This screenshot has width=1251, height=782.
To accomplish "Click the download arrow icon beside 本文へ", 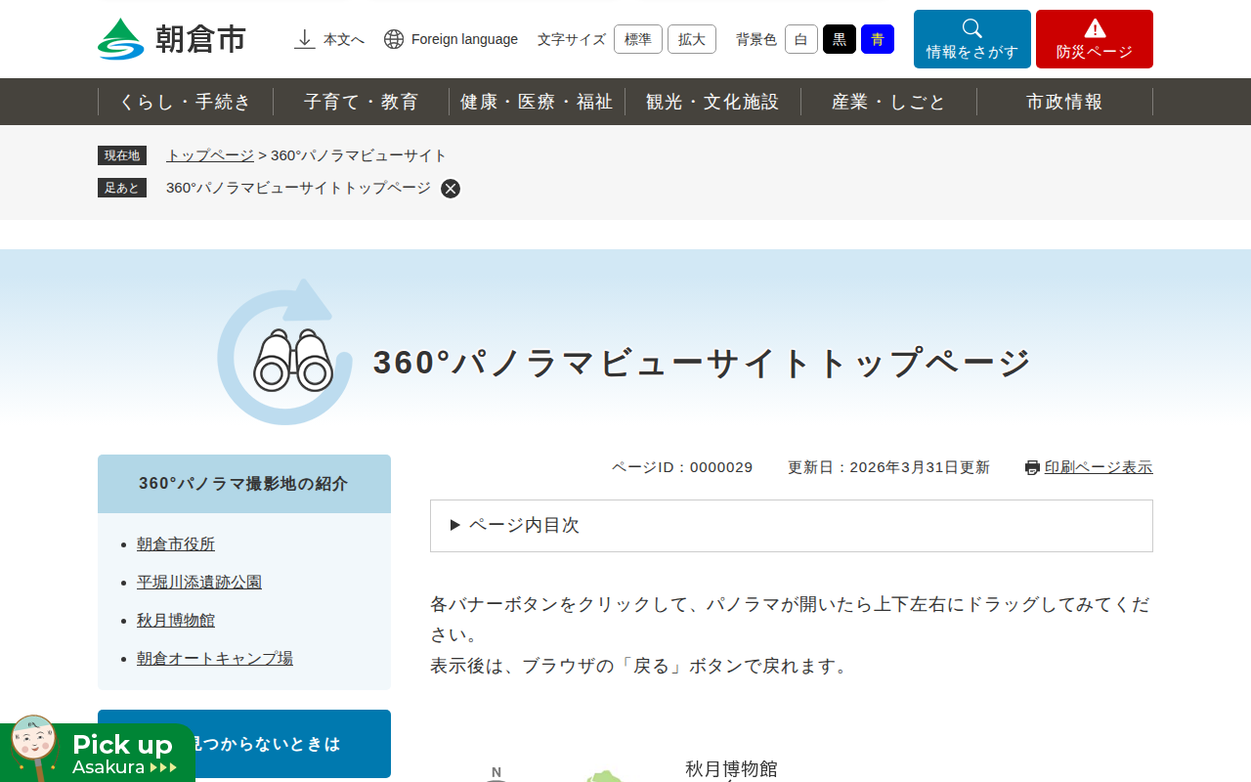I will pyautogui.click(x=305, y=39).
